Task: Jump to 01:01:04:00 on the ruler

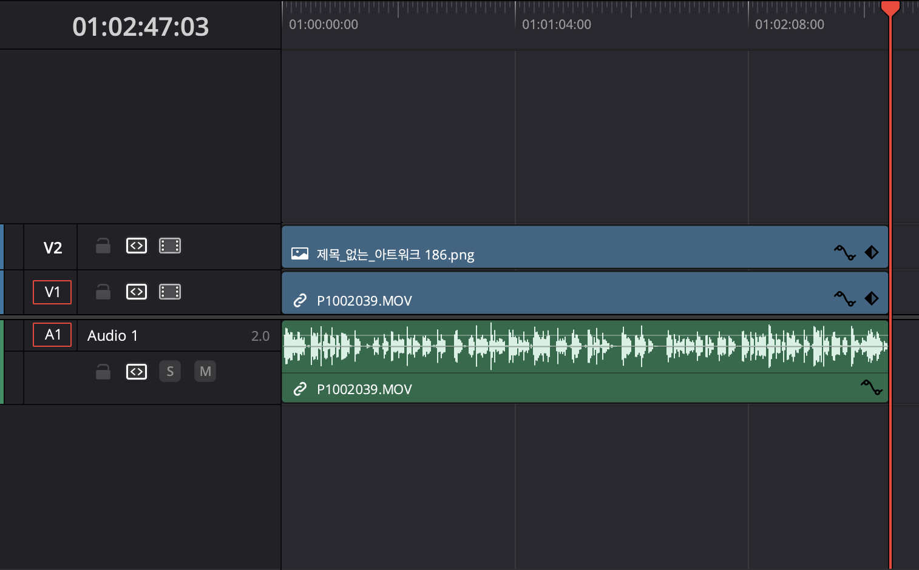Action: click(557, 24)
